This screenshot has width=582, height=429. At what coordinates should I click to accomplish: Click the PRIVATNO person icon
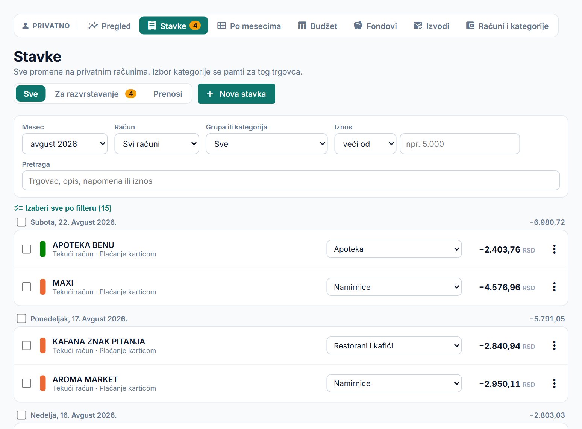(x=25, y=26)
